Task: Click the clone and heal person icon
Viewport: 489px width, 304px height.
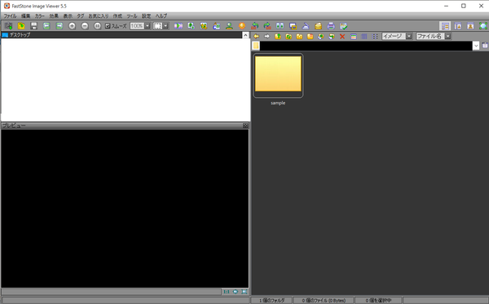Action: click(229, 26)
